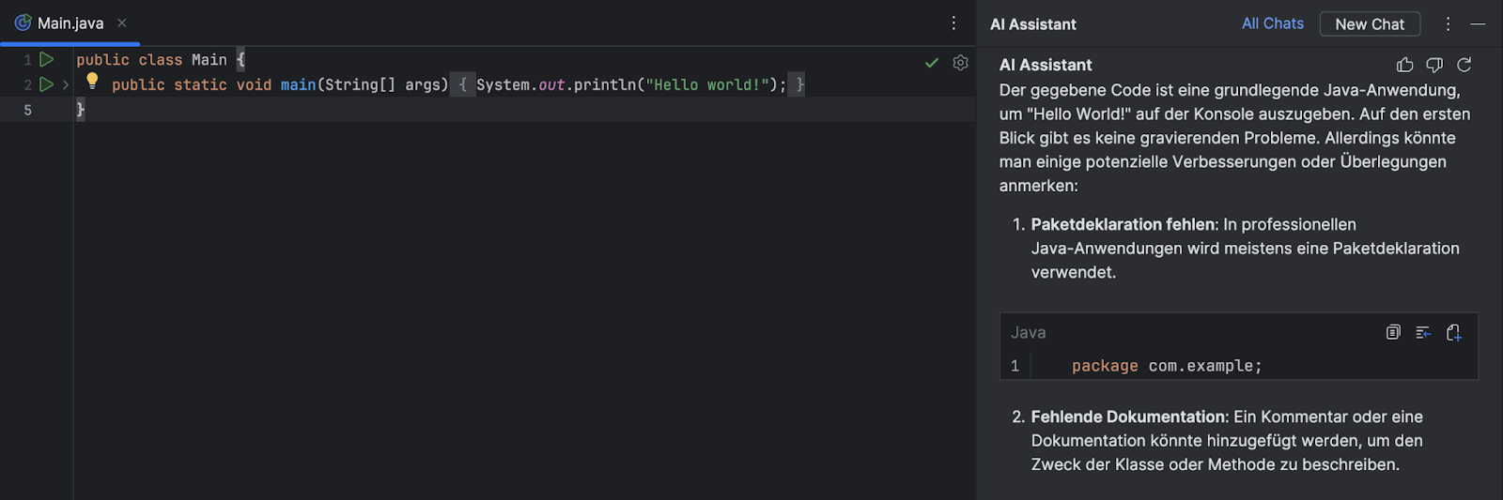This screenshot has height=500, width=1503.
Task: Open the editor reader mode gear icon
Action: [x=960, y=63]
